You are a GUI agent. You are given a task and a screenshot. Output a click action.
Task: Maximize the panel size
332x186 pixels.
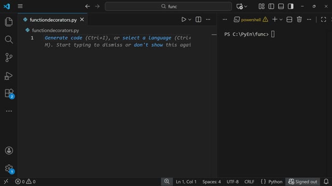click(x=324, y=20)
